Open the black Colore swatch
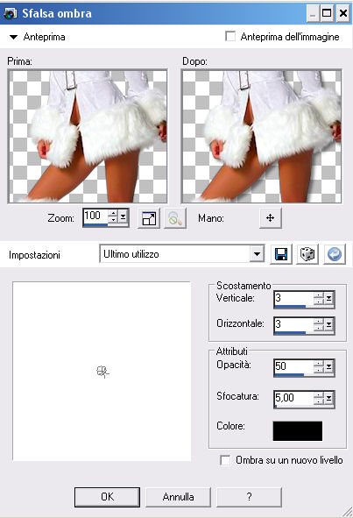 click(x=298, y=430)
